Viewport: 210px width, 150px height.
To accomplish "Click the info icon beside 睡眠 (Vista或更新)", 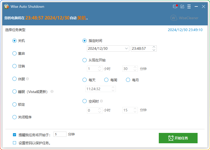I will 52,91.
